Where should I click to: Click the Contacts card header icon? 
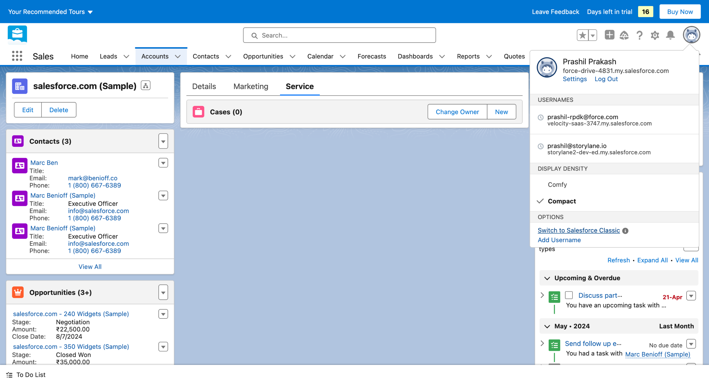tap(18, 141)
